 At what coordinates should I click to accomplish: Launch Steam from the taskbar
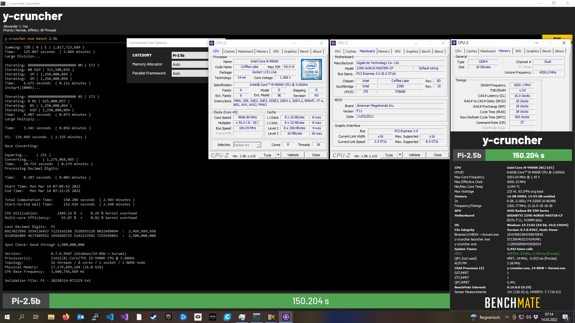[154, 317]
